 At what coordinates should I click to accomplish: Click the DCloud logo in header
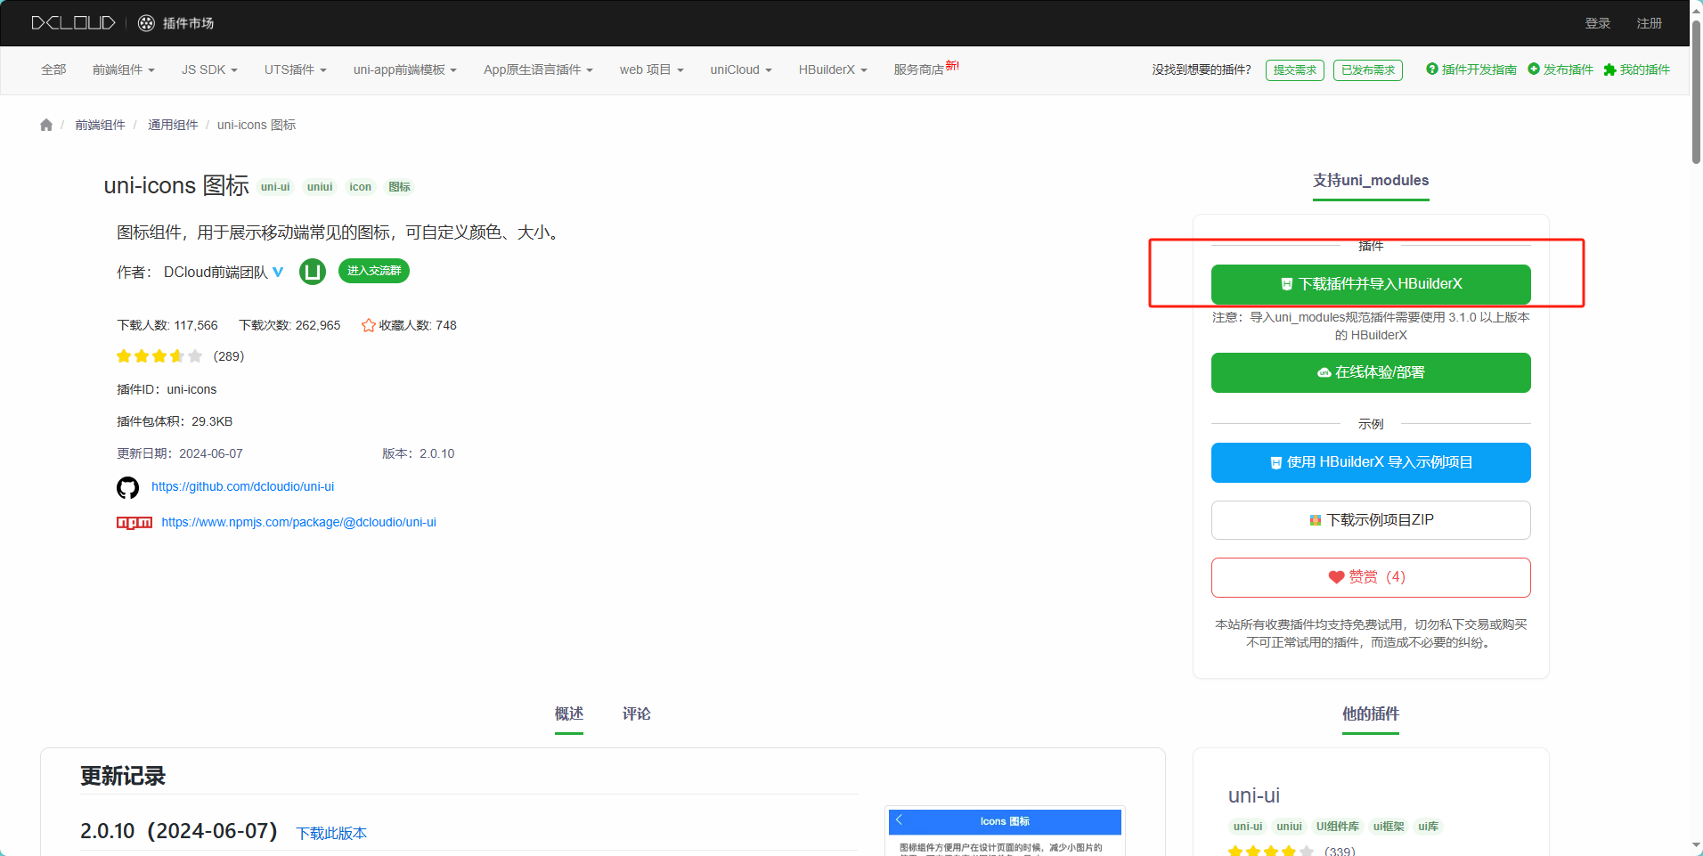pos(73,23)
